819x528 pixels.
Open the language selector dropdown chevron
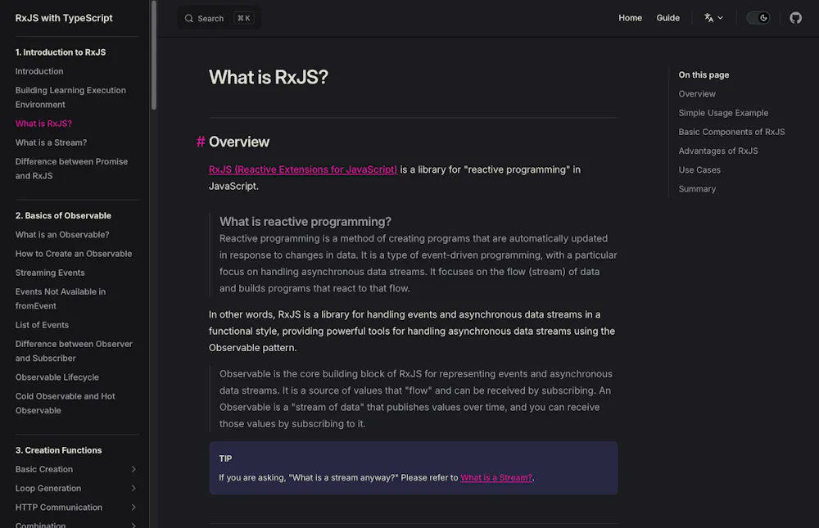tap(721, 18)
